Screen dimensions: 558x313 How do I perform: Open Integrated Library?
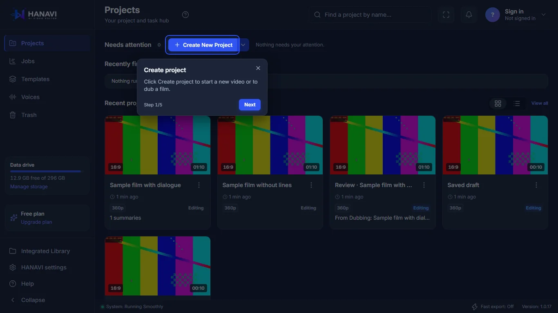pos(47,251)
